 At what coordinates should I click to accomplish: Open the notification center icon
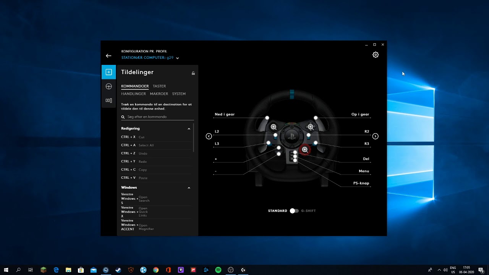coord(481,270)
